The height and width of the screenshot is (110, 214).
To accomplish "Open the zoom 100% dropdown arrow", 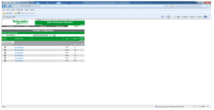I will pyautogui.click(x=208, y=107).
